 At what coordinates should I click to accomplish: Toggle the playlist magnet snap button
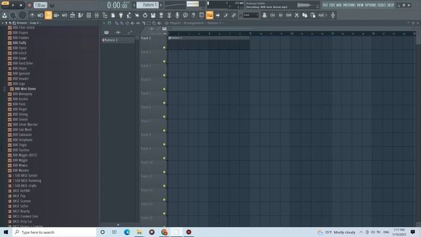pyautogui.click(x=109, y=24)
